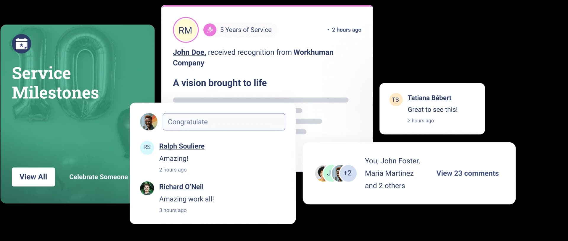
Task: Open the Service Milestones calendar icon
Action: (21, 43)
